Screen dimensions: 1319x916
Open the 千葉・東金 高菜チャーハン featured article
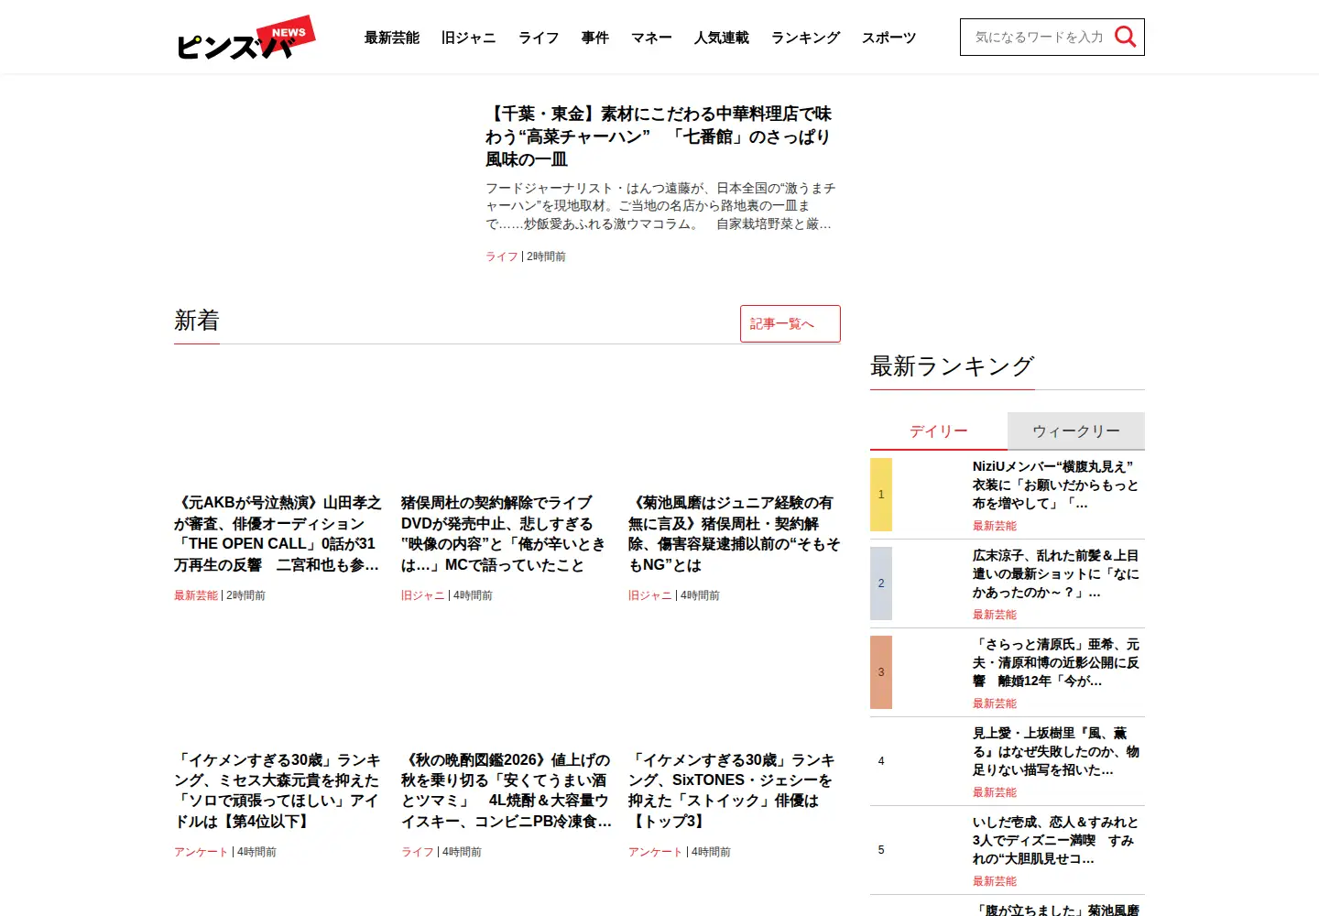(x=659, y=136)
